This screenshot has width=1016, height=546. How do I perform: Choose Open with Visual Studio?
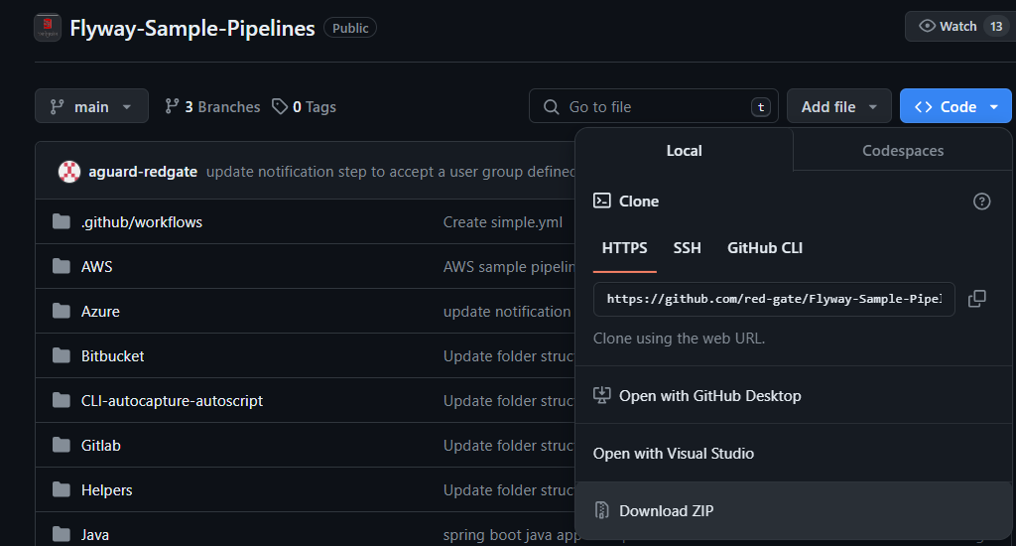point(794,454)
